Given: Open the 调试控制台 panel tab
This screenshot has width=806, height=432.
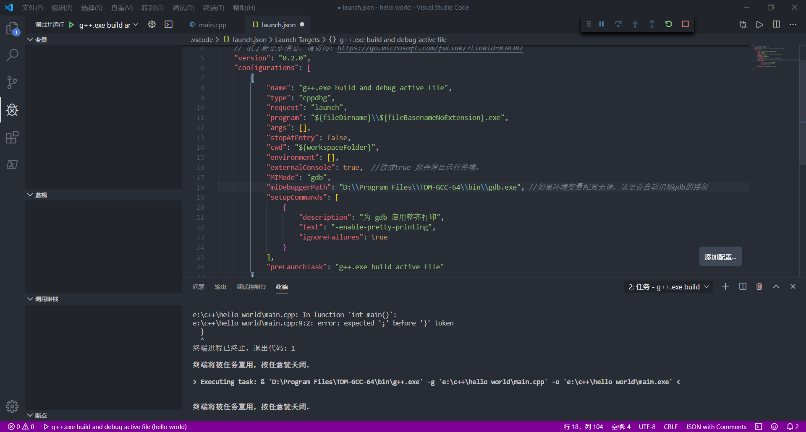Looking at the screenshot, I should click(x=251, y=287).
